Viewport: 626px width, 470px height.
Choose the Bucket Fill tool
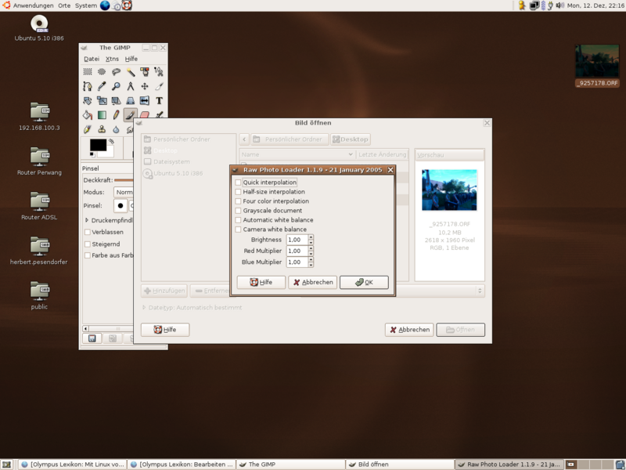[x=86, y=114]
